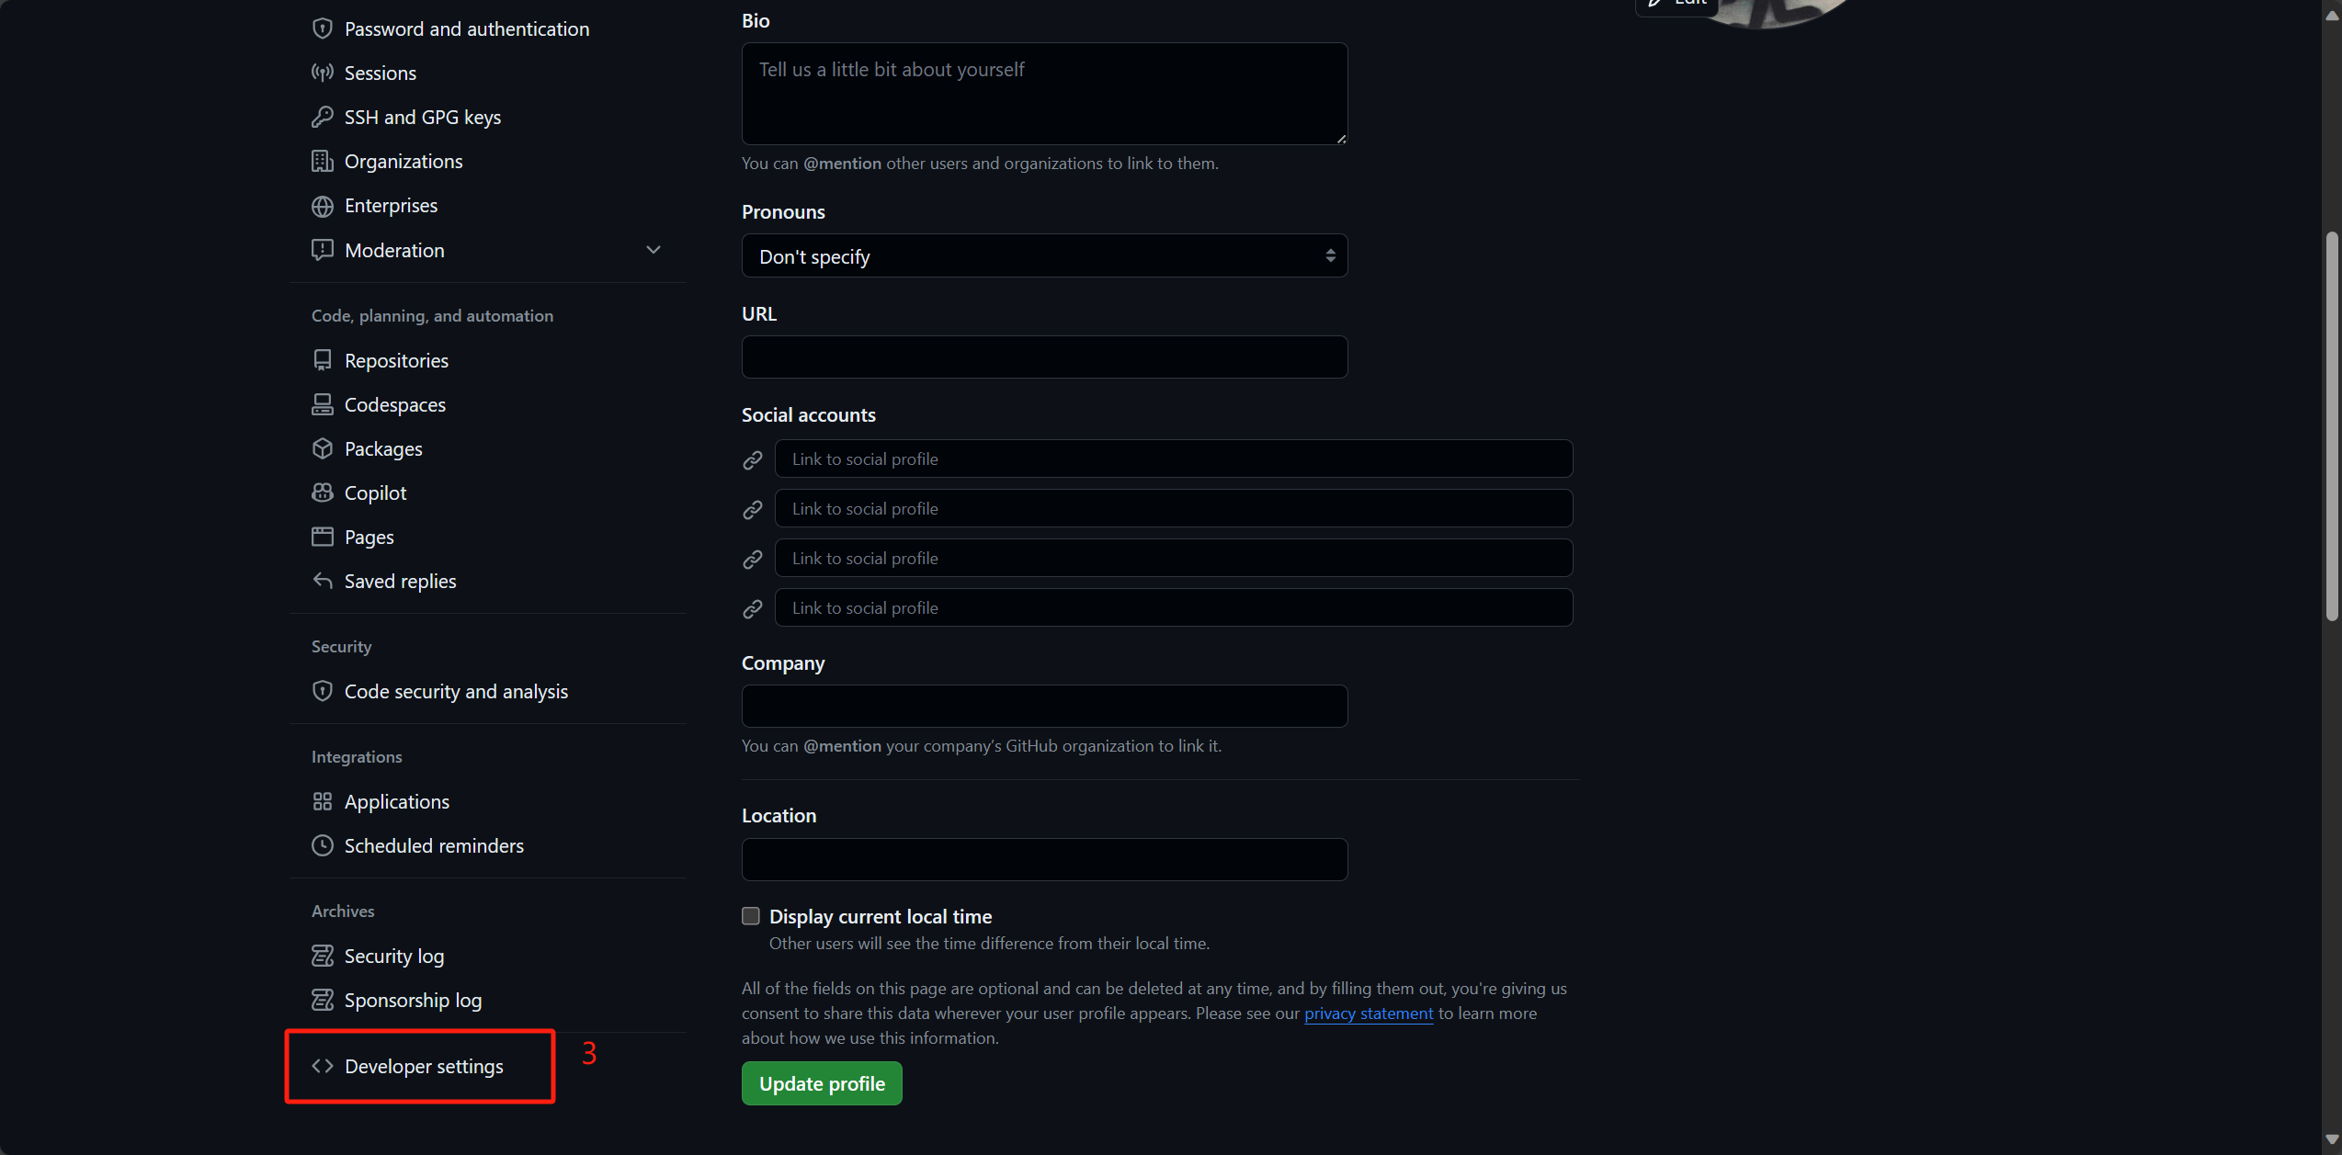Focus the first Link to social profile field

point(1174,459)
